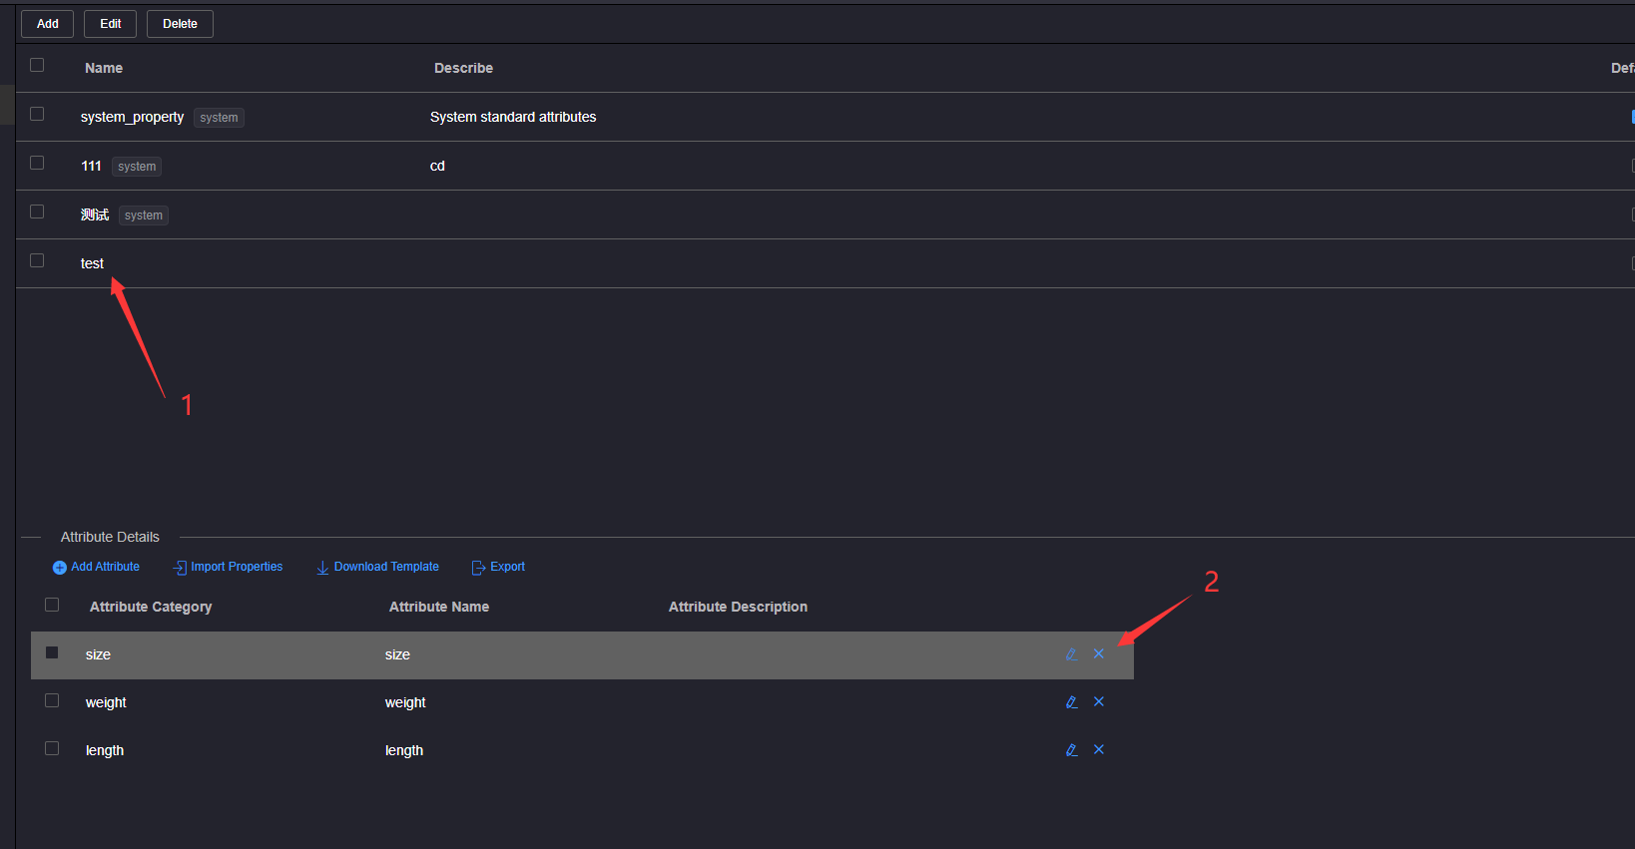Click the system tag next to 测试
Viewport: 1635px width, 849px height.
click(144, 215)
